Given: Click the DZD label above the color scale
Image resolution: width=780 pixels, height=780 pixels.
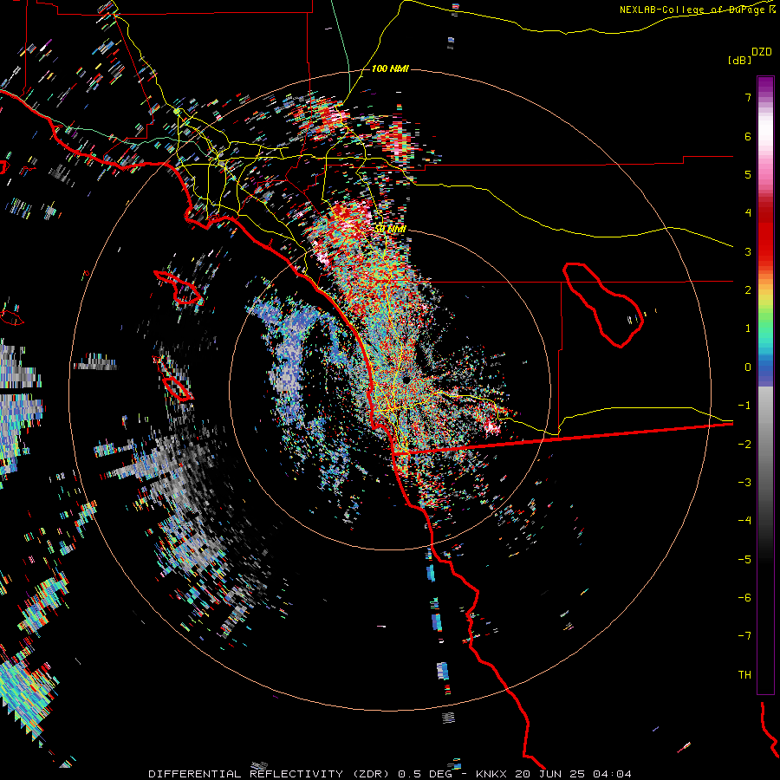Looking at the screenshot, I should point(762,52).
